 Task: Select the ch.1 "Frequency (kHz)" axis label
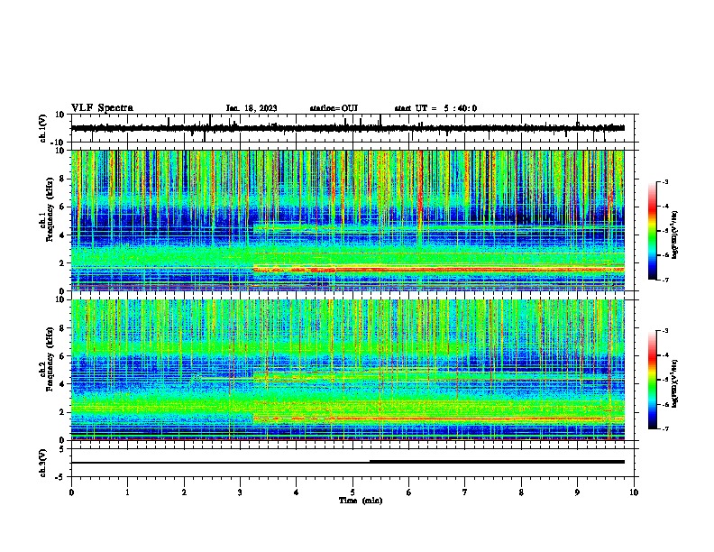(x=50, y=209)
